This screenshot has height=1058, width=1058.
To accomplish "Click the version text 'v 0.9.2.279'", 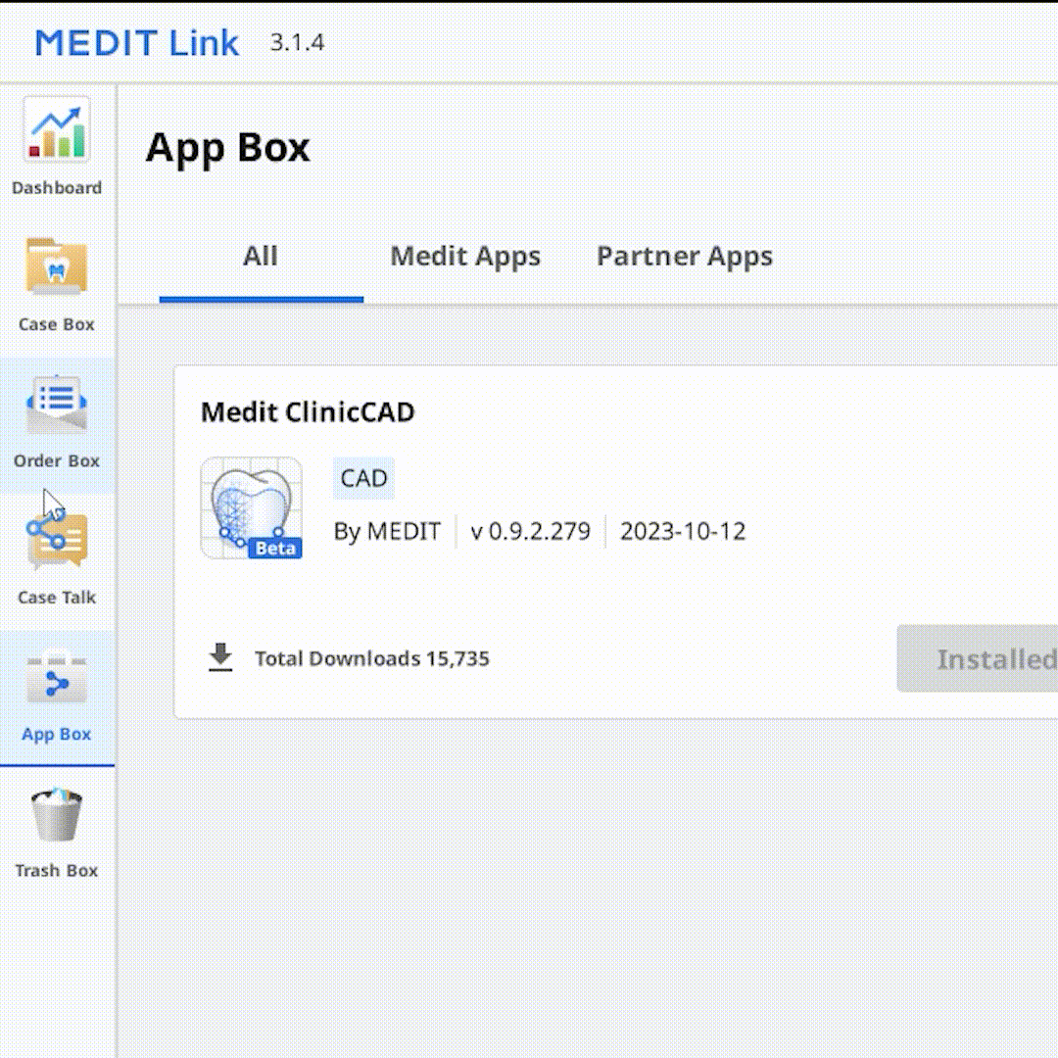I will (530, 532).
